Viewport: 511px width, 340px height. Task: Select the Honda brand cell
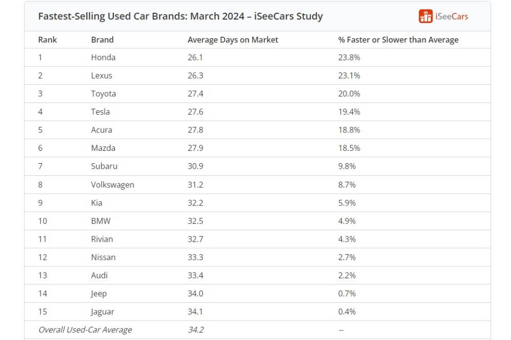(x=103, y=58)
